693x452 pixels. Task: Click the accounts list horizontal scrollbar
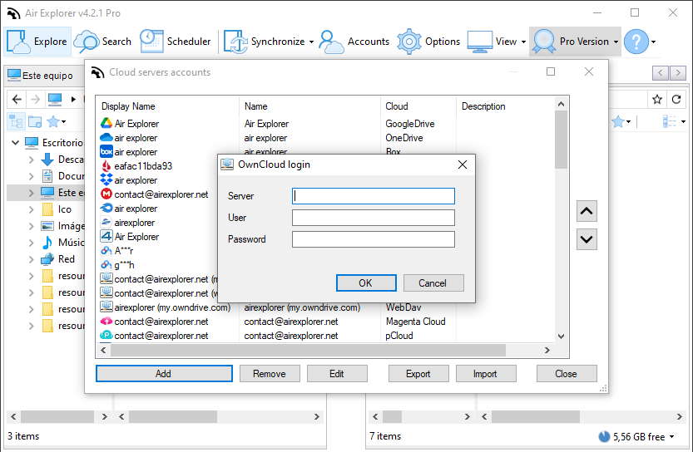tap(308, 350)
